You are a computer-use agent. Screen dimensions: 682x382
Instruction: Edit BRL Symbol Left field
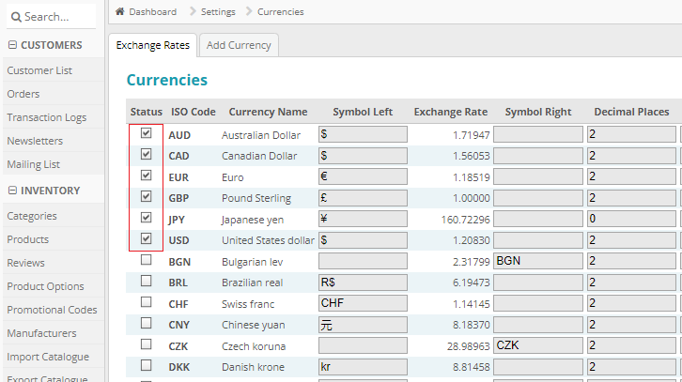[363, 283]
